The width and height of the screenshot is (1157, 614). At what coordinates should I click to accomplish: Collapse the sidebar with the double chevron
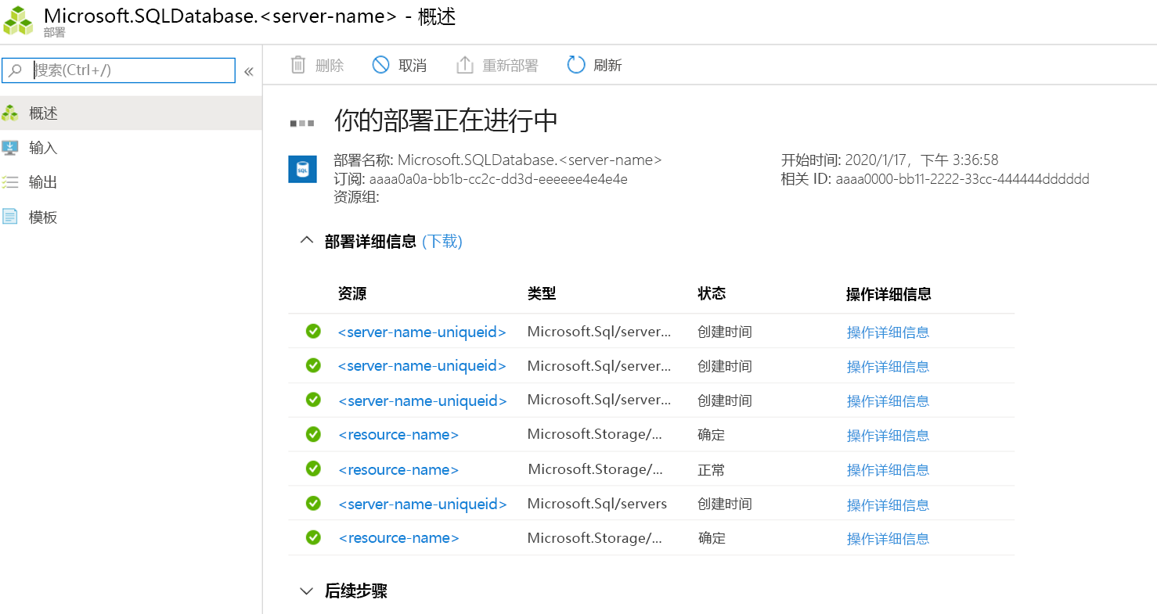(249, 71)
